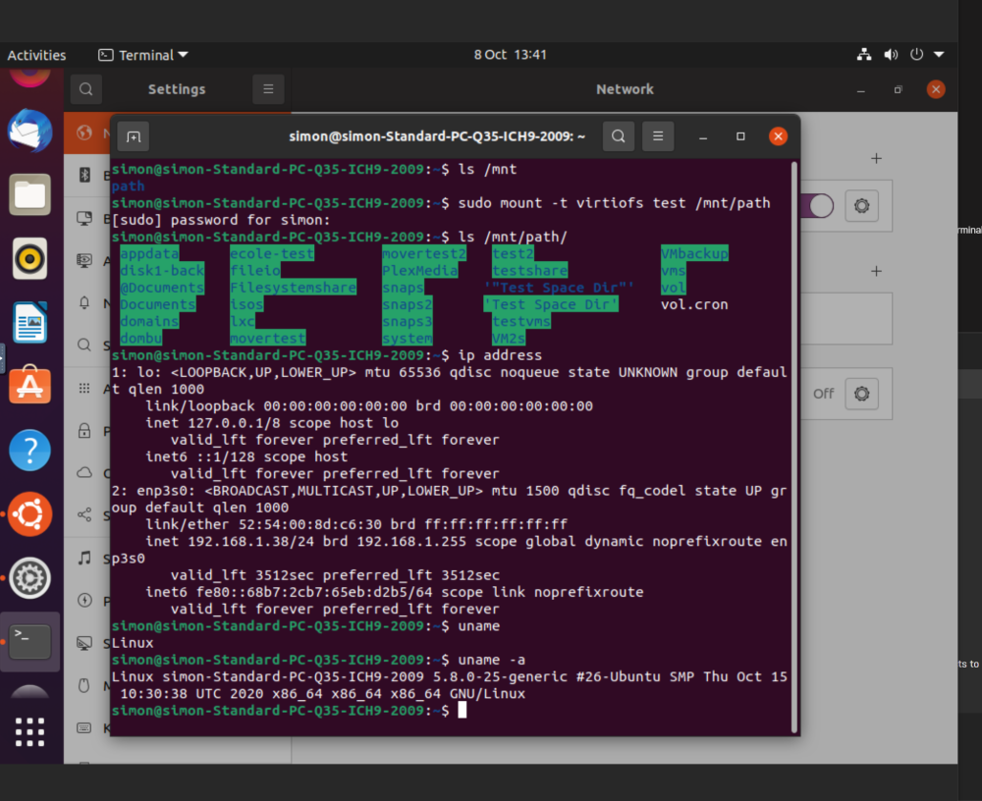Add a new wired connection plus

tap(876, 158)
